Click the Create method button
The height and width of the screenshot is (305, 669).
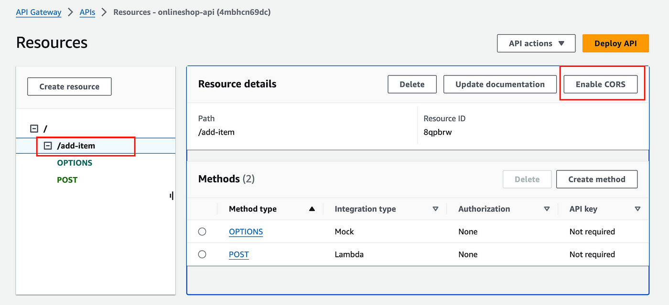pos(597,179)
